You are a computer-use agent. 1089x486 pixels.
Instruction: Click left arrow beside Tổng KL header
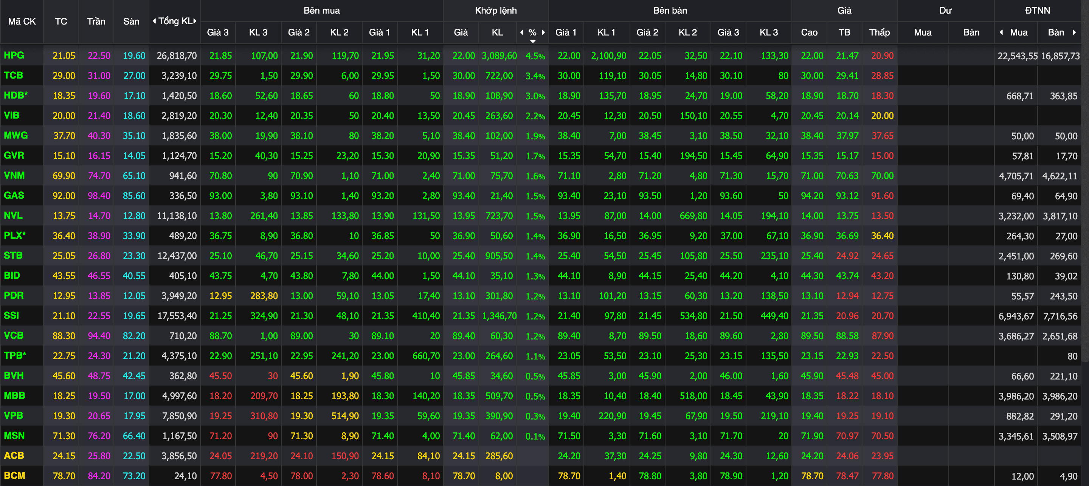tap(154, 21)
